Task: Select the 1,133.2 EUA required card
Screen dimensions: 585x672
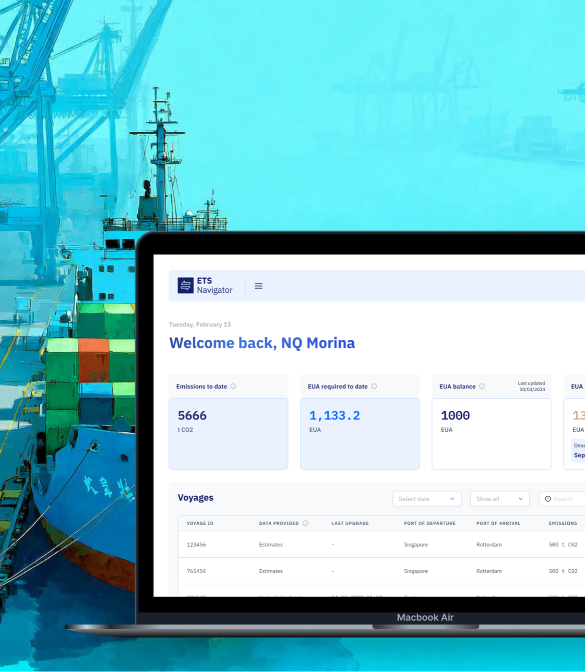Action: click(x=360, y=434)
